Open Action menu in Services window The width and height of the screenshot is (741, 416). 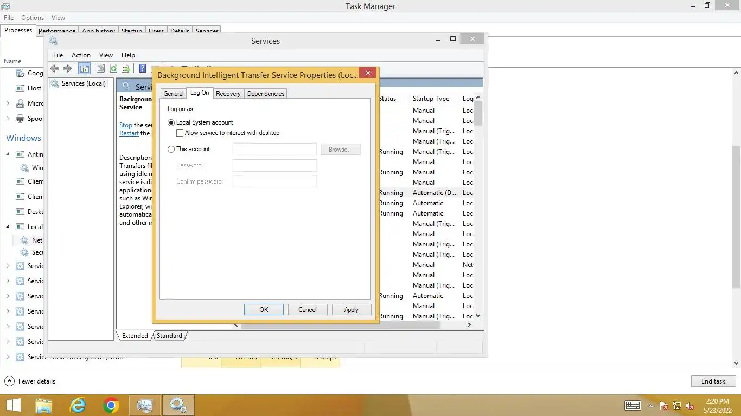81,55
